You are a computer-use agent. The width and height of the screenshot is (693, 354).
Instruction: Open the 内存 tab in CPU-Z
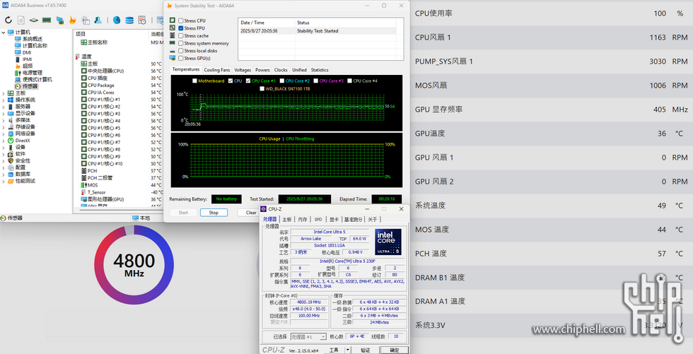point(303,219)
